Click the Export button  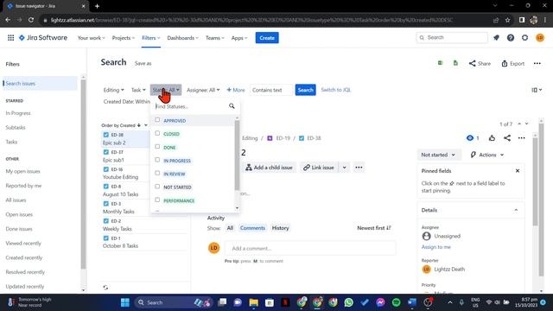pyautogui.click(x=513, y=63)
